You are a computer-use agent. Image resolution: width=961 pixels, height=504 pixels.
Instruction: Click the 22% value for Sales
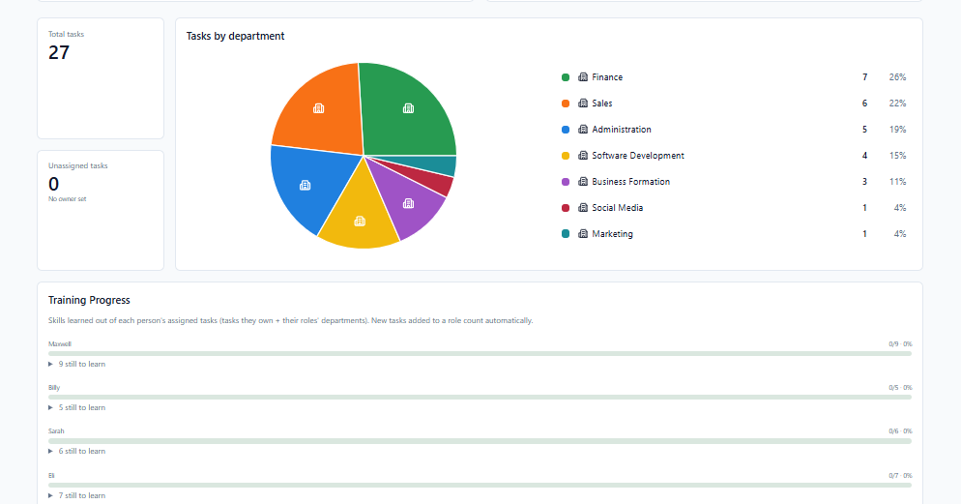(x=897, y=103)
